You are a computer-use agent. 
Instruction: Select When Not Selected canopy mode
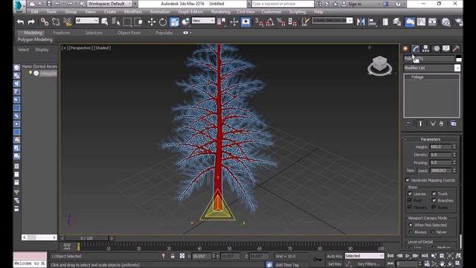click(x=411, y=225)
